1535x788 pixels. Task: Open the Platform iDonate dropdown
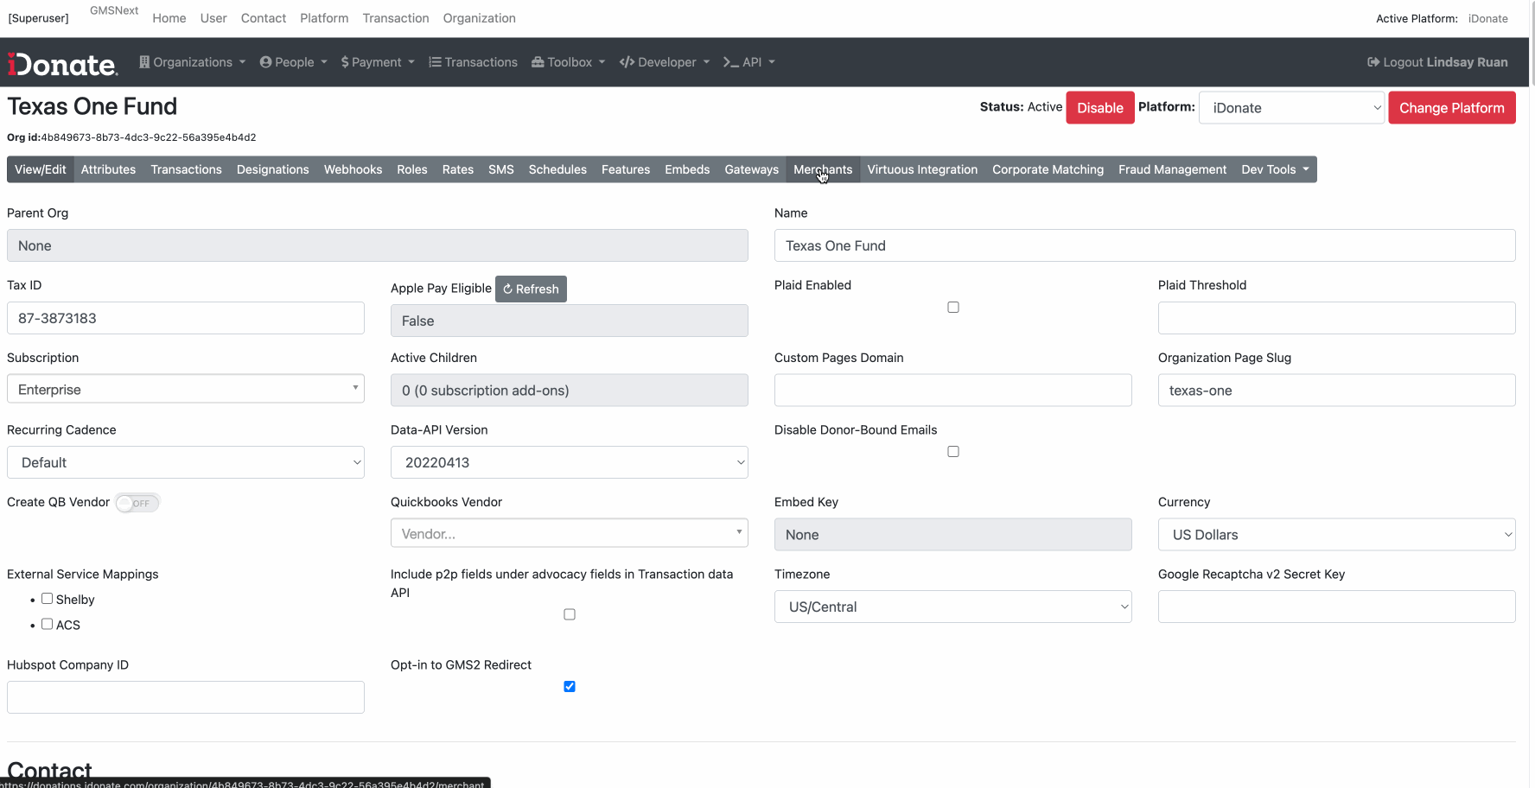pyautogui.click(x=1291, y=108)
